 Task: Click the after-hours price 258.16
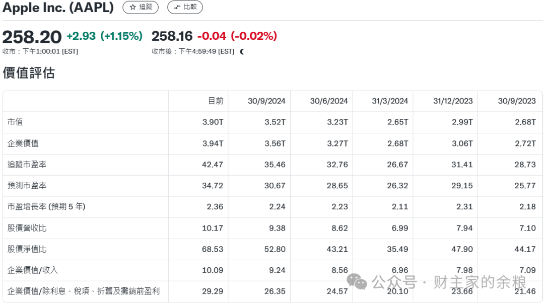coord(172,36)
